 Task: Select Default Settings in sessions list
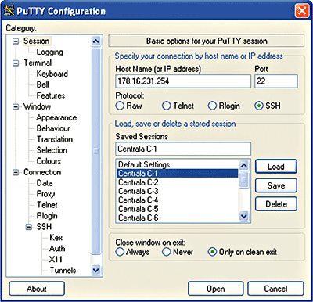coord(178,164)
